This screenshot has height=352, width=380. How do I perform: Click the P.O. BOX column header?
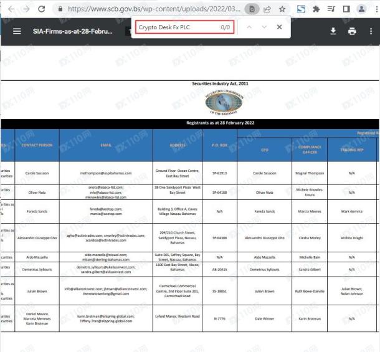click(x=219, y=145)
